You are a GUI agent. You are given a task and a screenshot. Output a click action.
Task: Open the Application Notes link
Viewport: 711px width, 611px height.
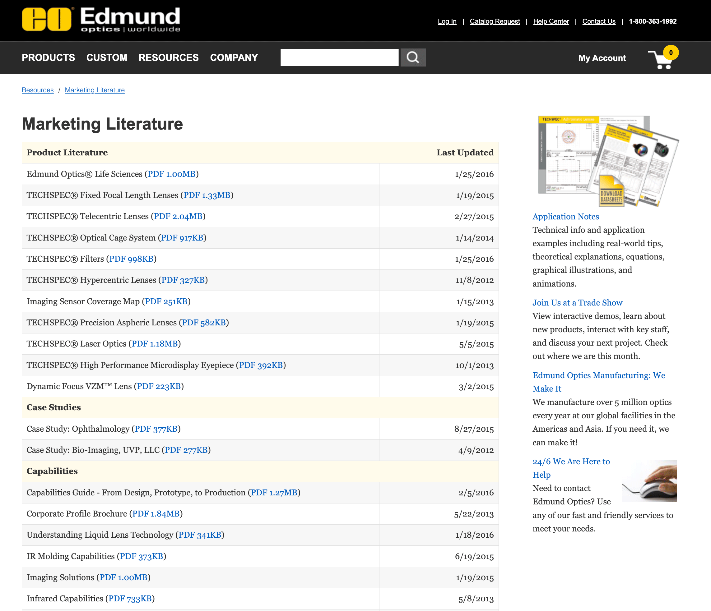(565, 216)
